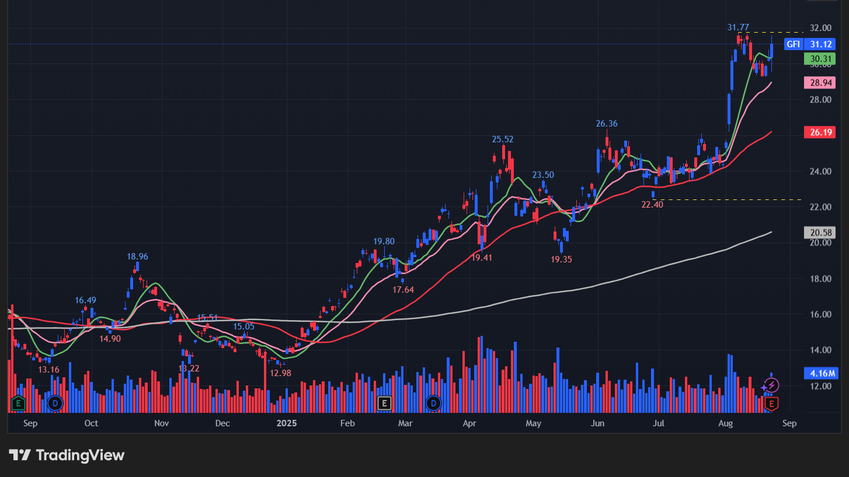Select the 31.12 current price label

tap(821, 44)
